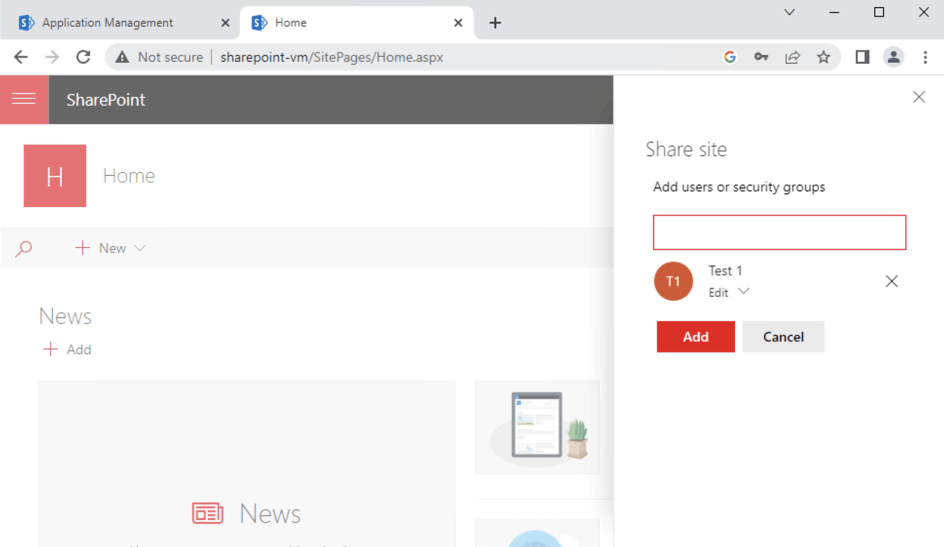Open the tab search chevron
This screenshot has width=944, height=547.
tap(790, 12)
